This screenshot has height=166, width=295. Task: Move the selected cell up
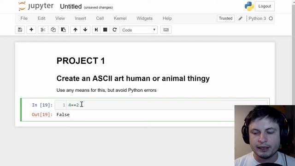pyautogui.click(x=75, y=30)
